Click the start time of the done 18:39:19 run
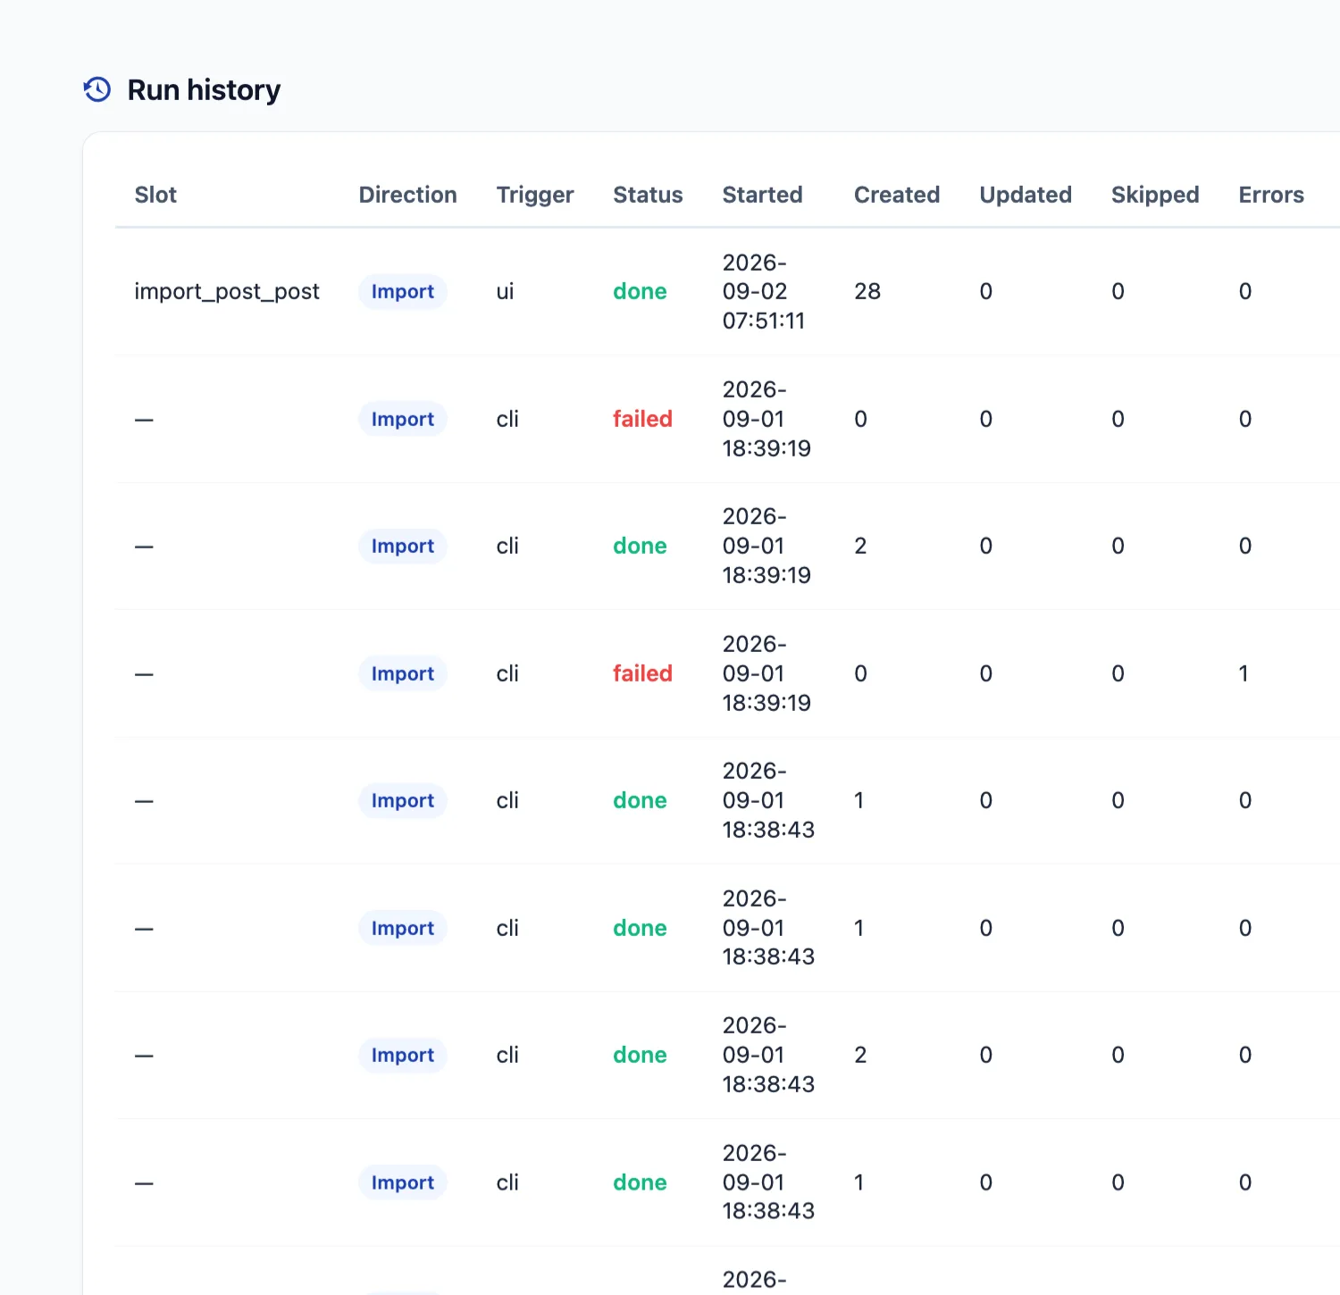 coord(766,546)
